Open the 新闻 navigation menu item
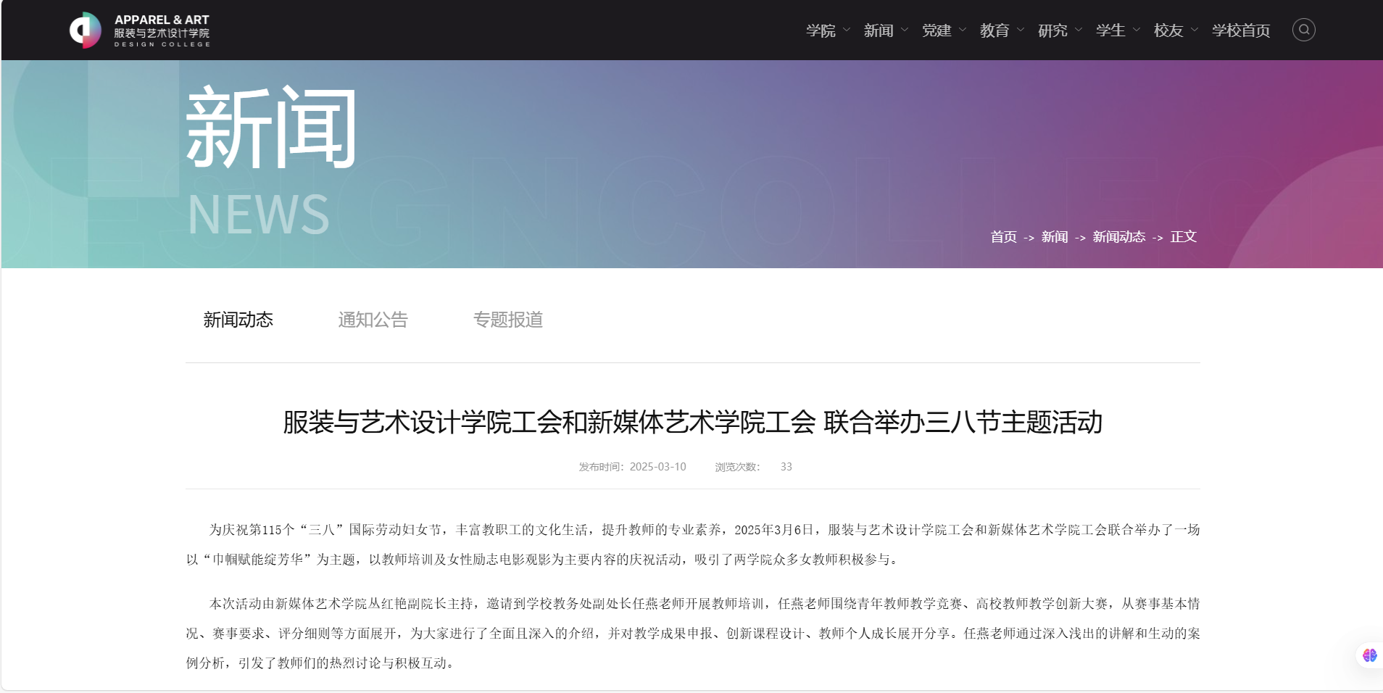The height and width of the screenshot is (693, 1383). pos(879,30)
